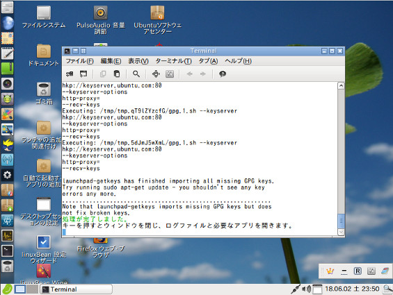The height and width of the screenshot is (295, 393).
Task: Open the green android face dock icon
Action: click(7, 99)
